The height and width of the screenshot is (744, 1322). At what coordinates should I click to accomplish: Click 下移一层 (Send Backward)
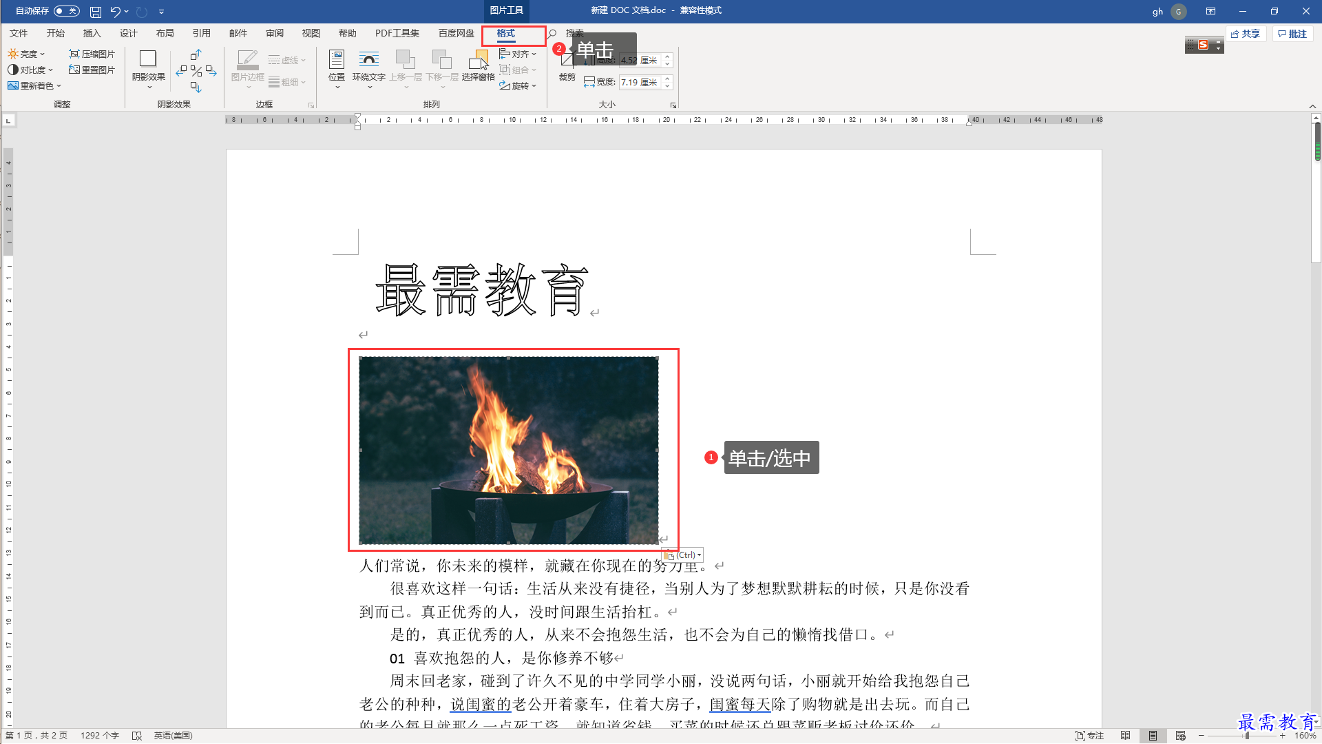tap(442, 69)
